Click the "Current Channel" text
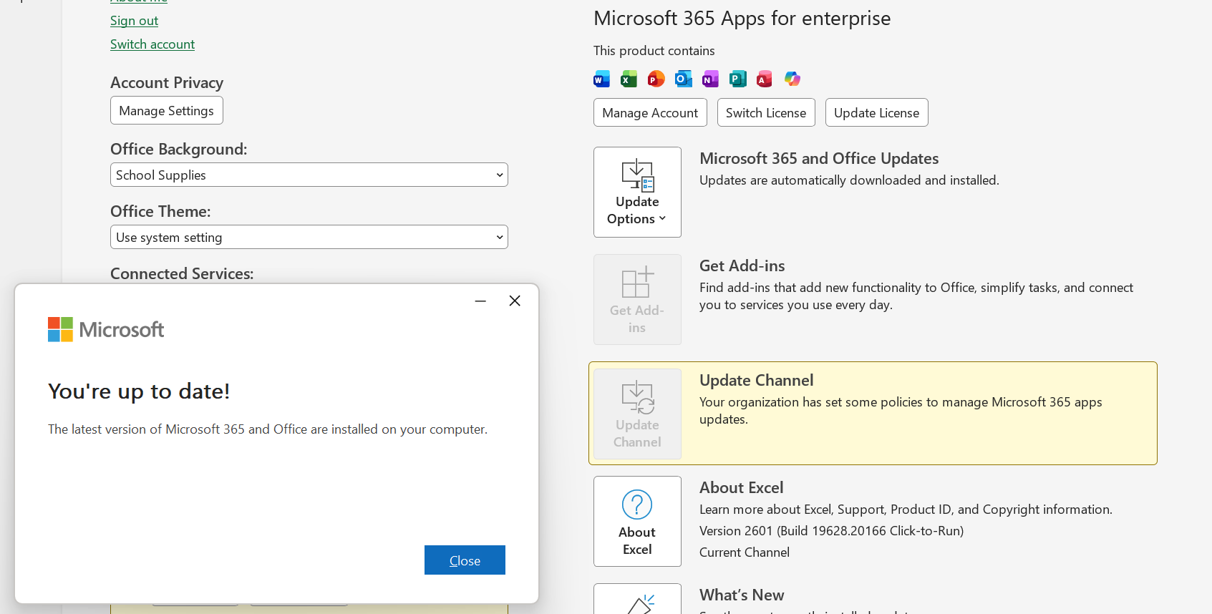The image size is (1212, 614). point(745,552)
